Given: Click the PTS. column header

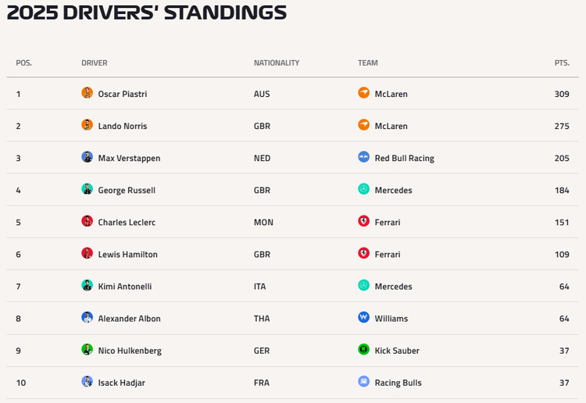Looking at the screenshot, I should pyautogui.click(x=562, y=62).
